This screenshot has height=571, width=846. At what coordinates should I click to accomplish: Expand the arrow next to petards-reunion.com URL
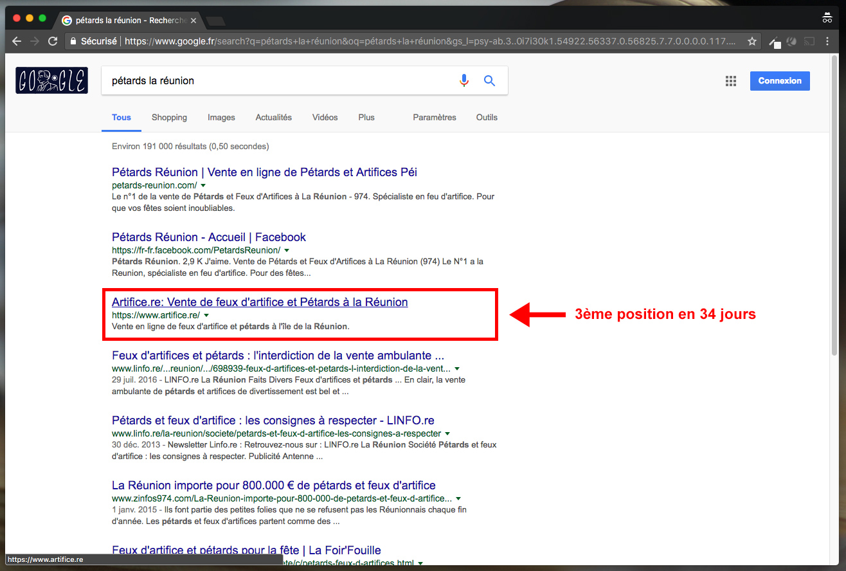tap(203, 186)
